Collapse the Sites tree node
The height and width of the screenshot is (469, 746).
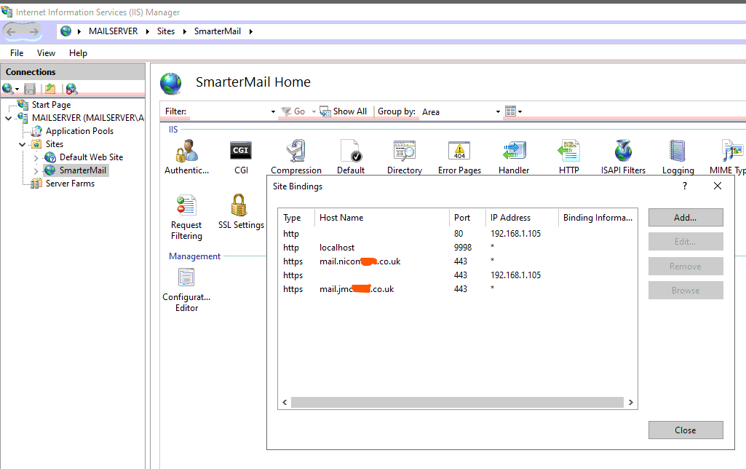[23, 144]
